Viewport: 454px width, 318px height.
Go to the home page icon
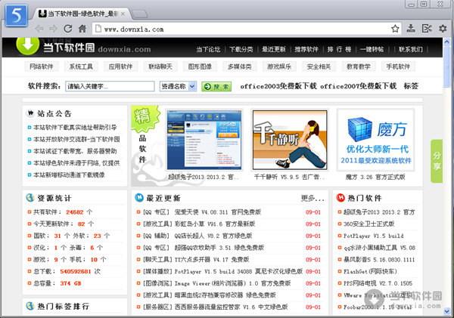pos(82,29)
